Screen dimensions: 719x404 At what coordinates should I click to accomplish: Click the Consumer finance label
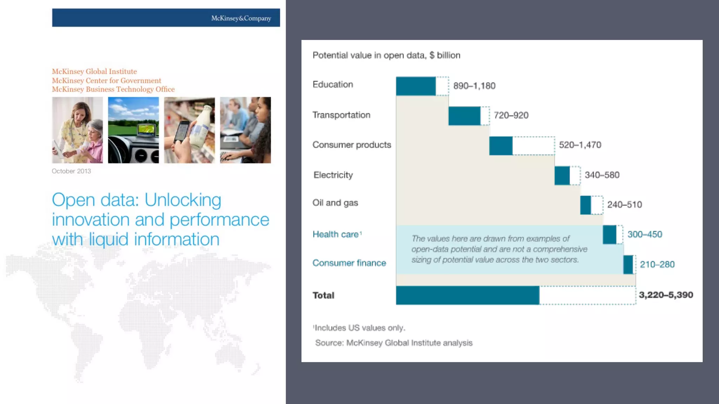click(x=349, y=263)
